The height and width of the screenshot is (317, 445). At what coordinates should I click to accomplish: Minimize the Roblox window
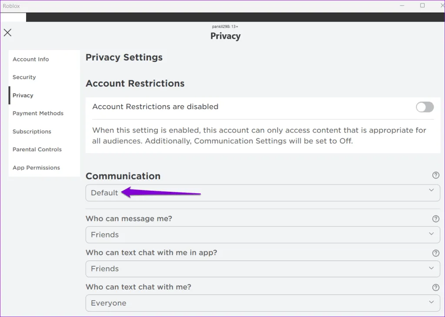click(402, 6)
